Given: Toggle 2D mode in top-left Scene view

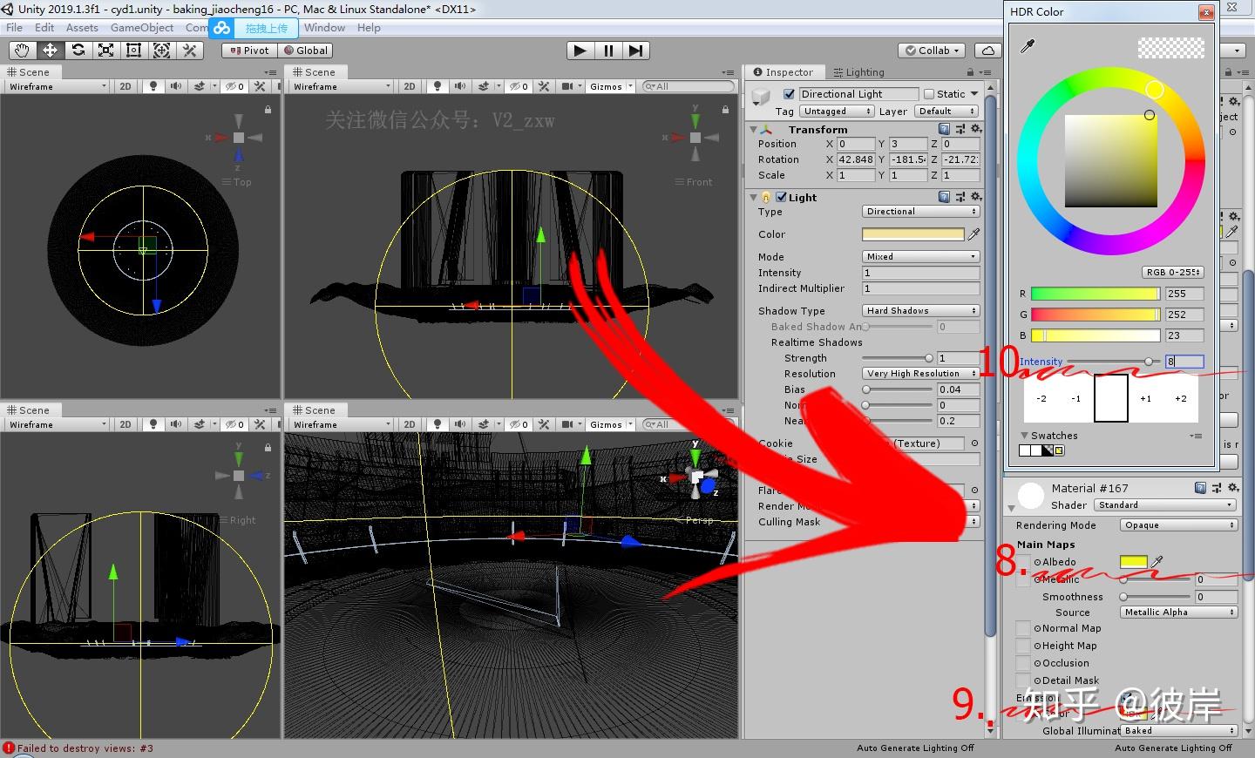Looking at the screenshot, I should (x=125, y=86).
